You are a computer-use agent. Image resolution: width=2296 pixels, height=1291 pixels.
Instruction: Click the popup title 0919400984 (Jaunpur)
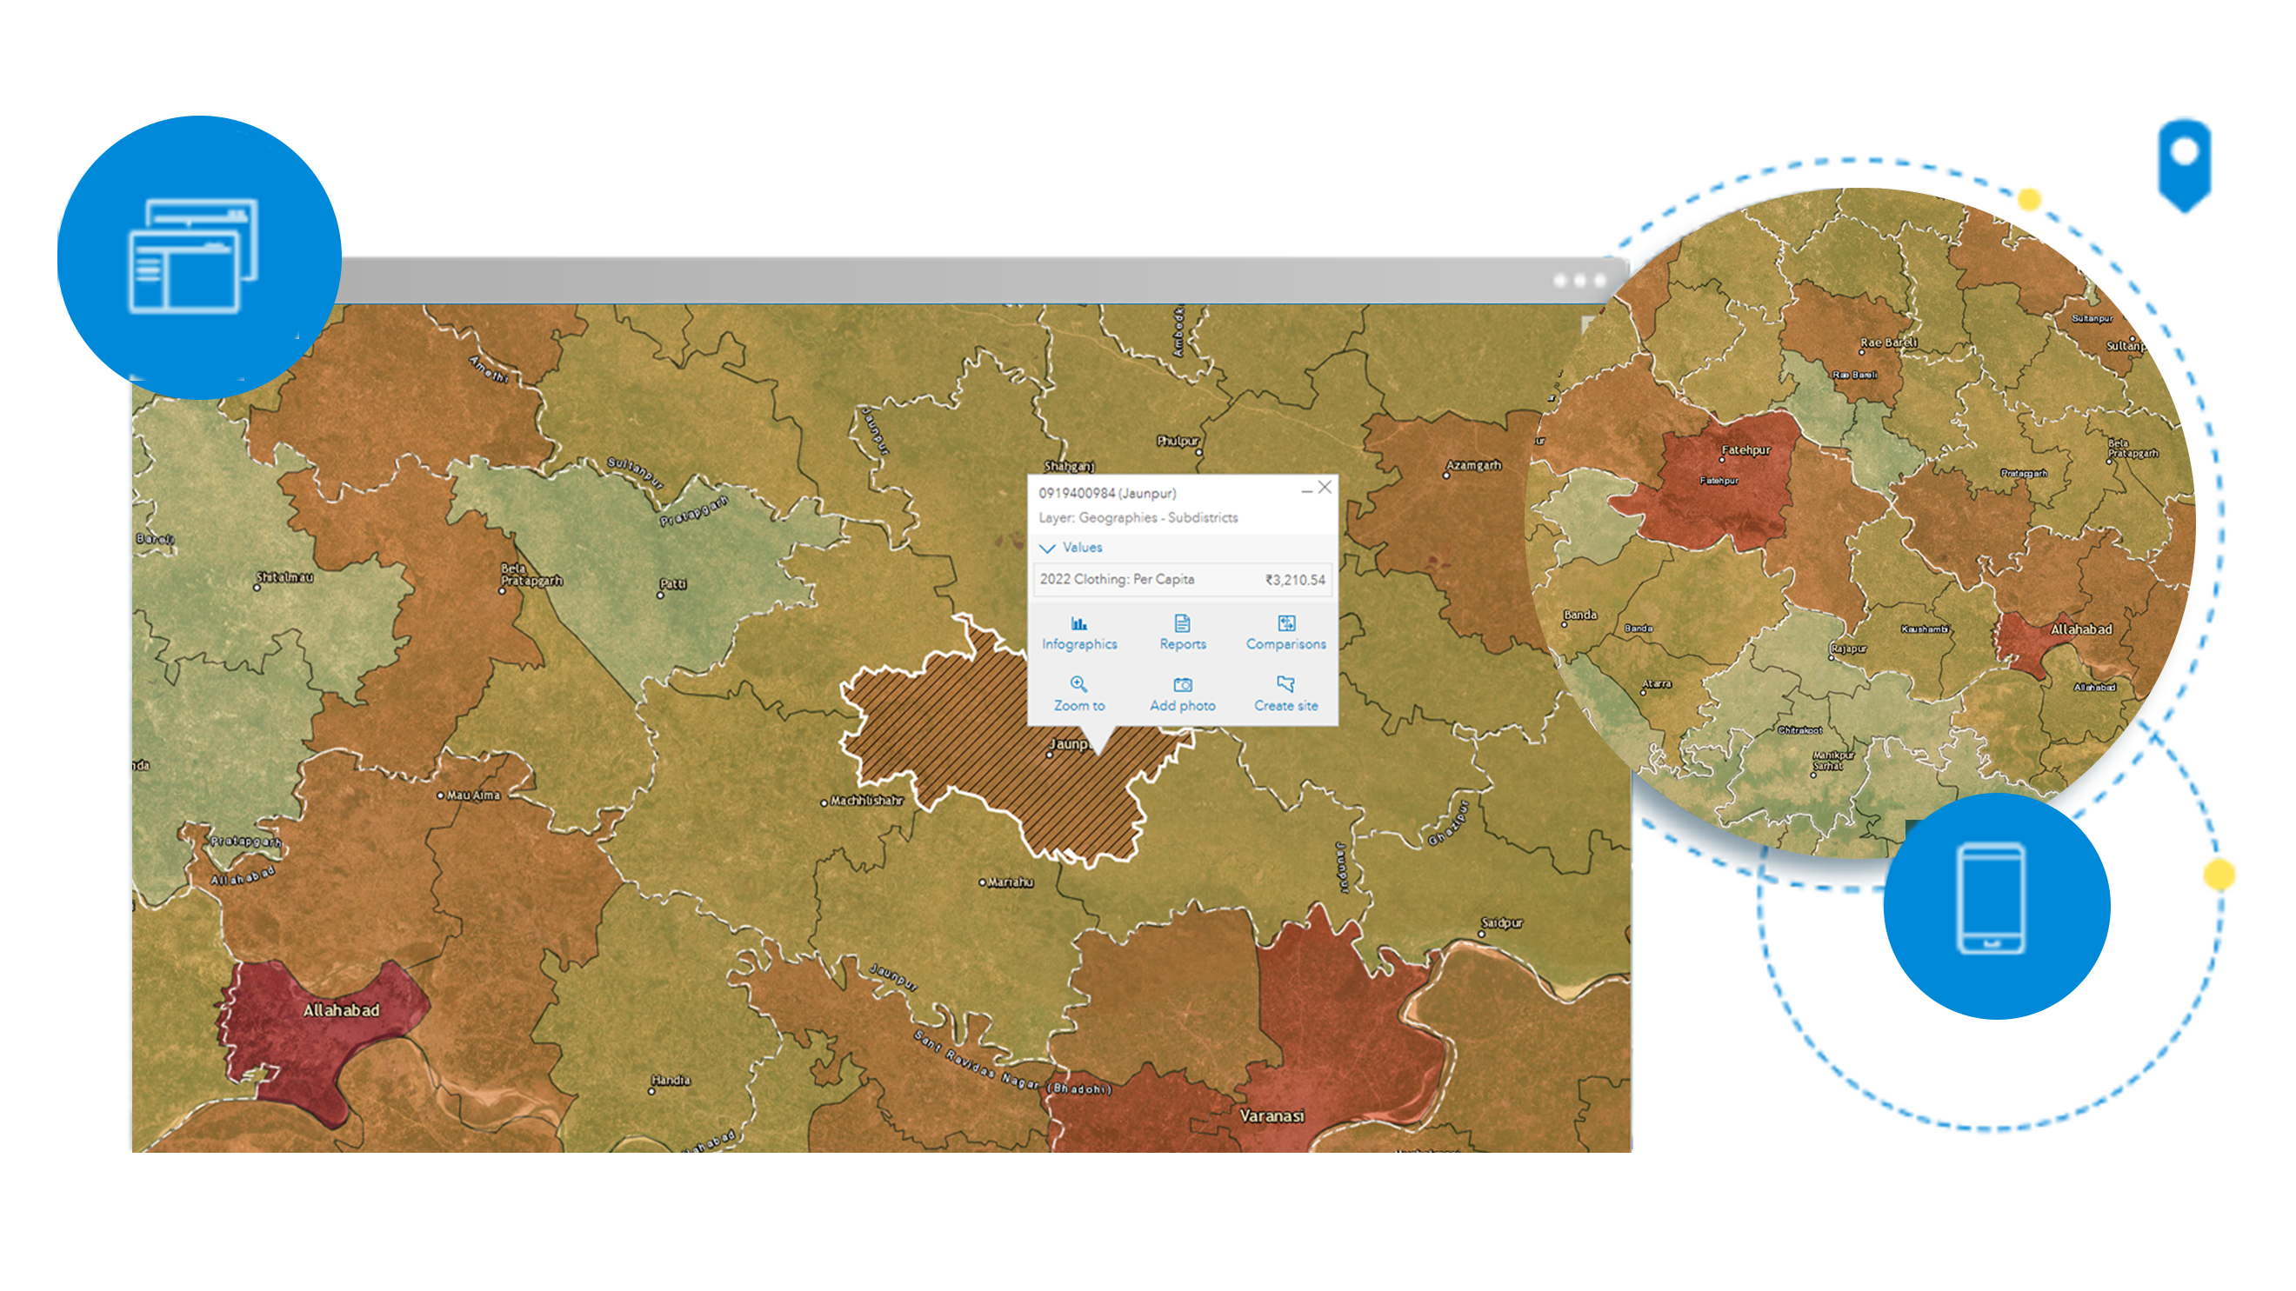[1107, 493]
